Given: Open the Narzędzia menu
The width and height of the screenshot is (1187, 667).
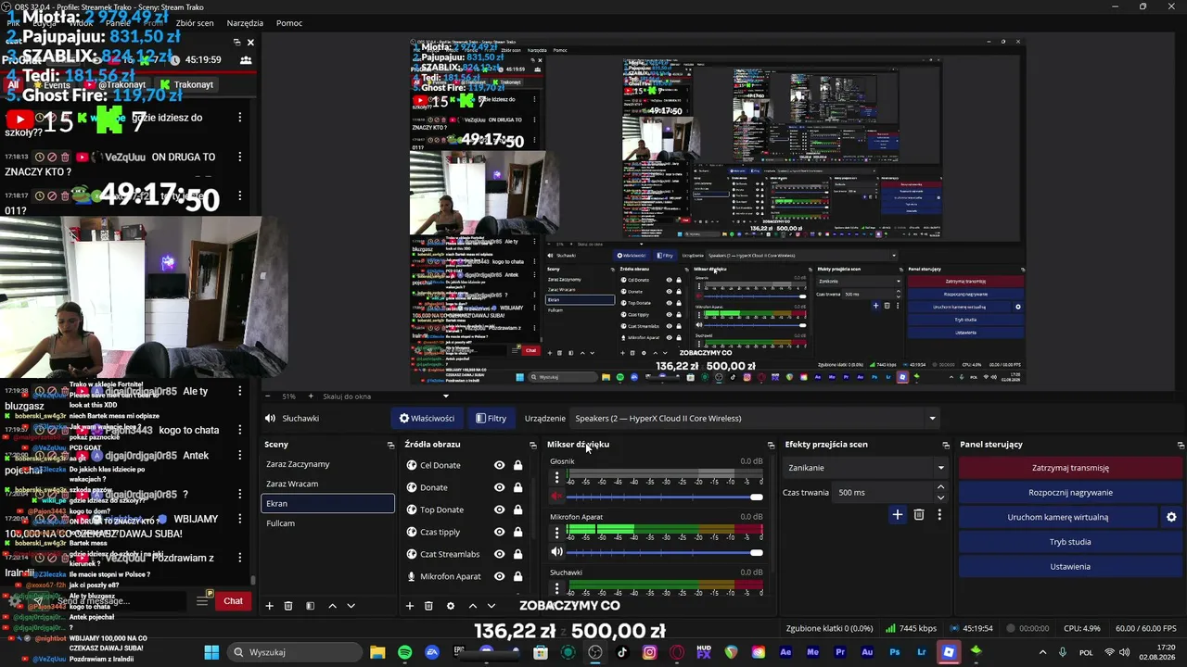Looking at the screenshot, I should (245, 23).
